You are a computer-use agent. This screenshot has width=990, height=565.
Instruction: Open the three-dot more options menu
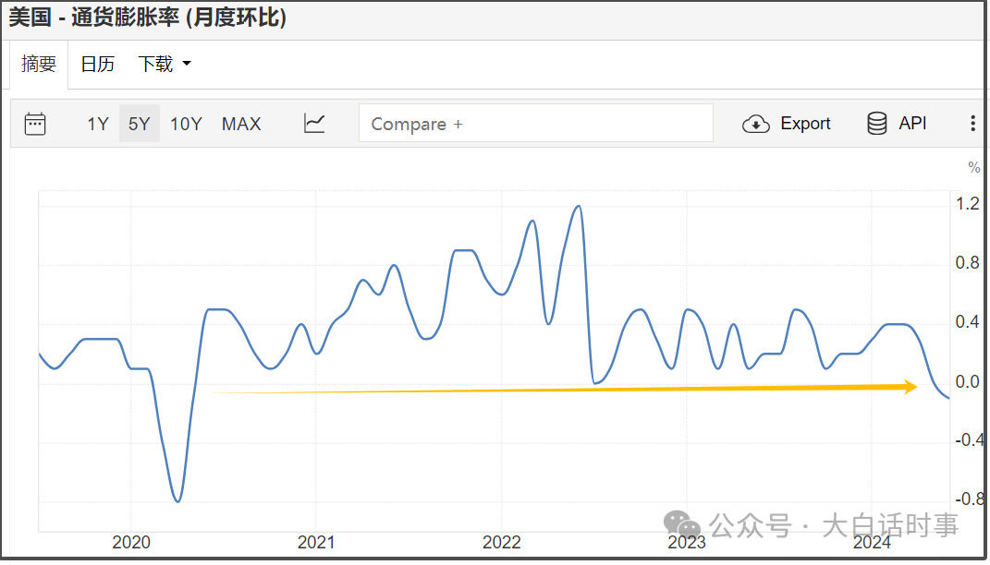972,124
